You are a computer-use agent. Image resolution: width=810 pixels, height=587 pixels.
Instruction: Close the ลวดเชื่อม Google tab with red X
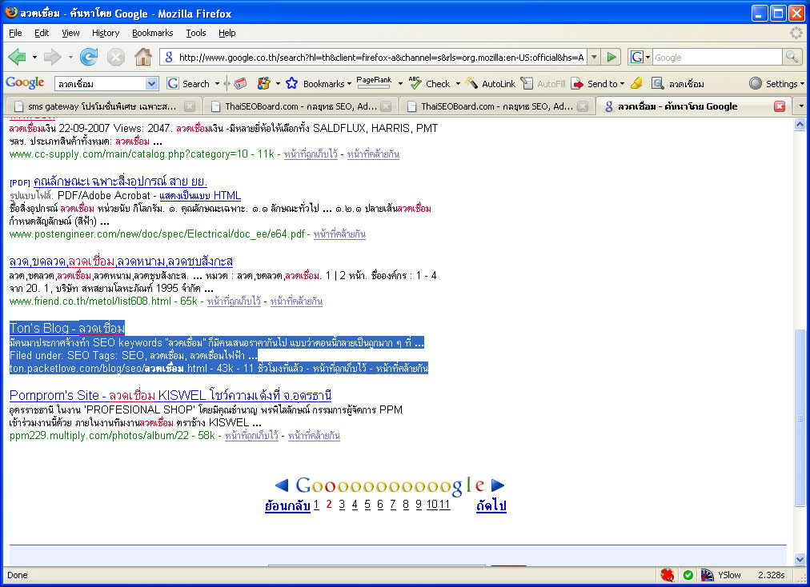(780, 106)
